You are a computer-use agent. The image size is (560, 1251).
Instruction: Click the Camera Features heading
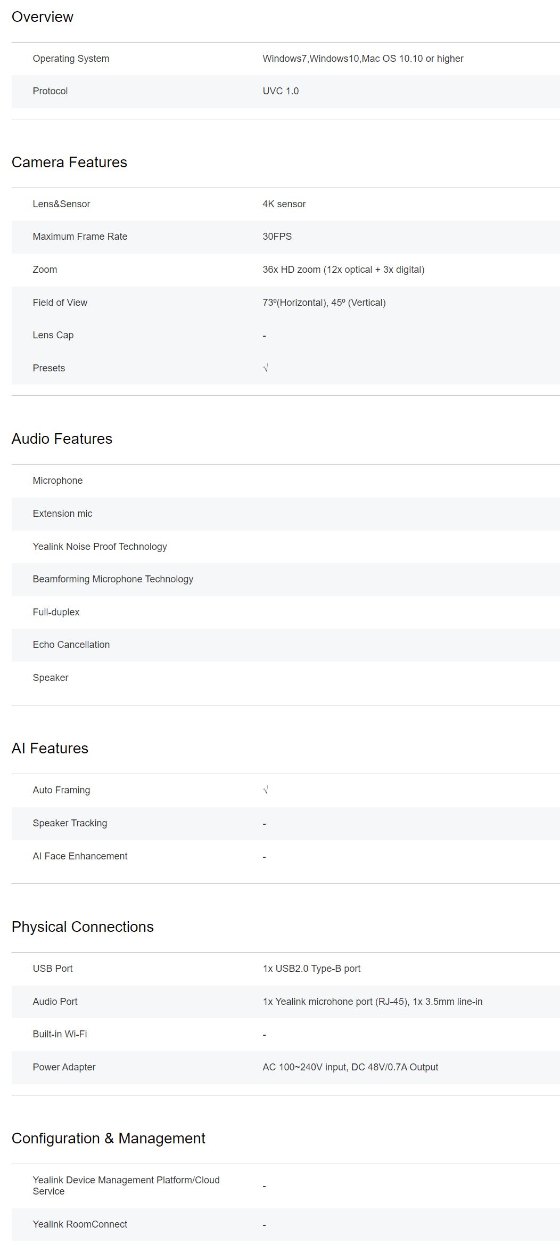pyautogui.click(x=69, y=163)
